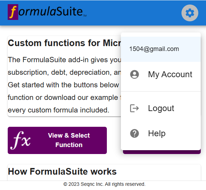
Task: Choose Help from the settings menu
Action: (161, 133)
